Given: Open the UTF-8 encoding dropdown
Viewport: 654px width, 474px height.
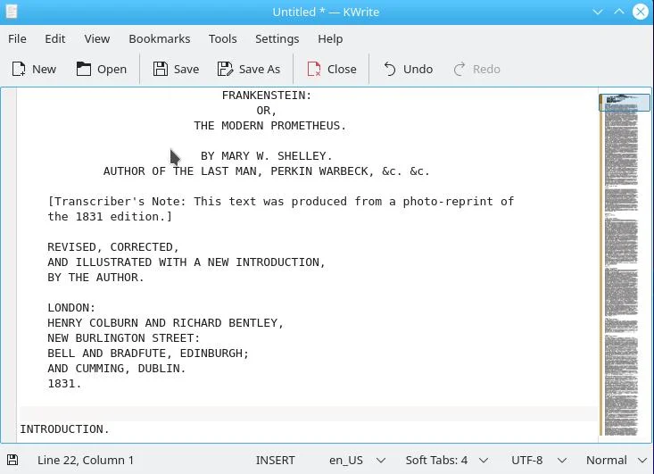Looking at the screenshot, I should pyautogui.click(x=539, y=461).
